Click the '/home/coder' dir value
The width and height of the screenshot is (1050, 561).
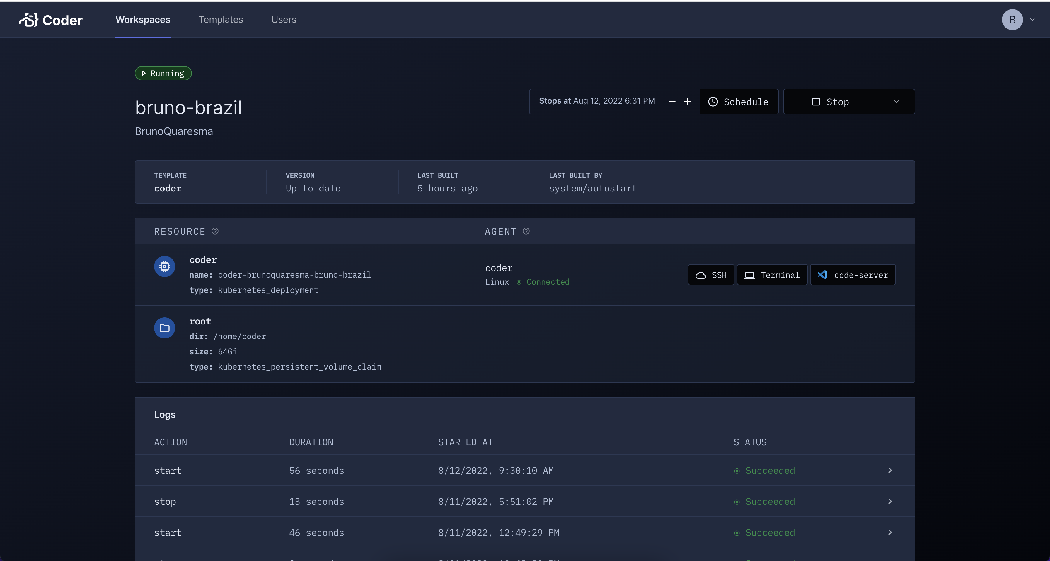(240, 336)
